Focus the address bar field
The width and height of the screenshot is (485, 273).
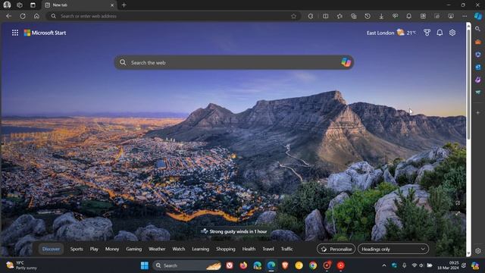[174, 16]
